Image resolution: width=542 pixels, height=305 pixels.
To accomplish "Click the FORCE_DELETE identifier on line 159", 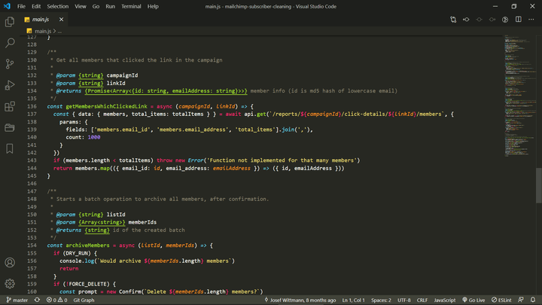I will tap(87, 284).
